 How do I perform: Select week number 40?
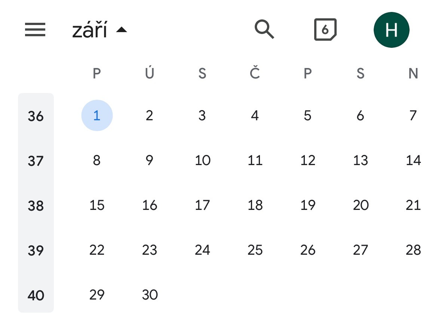point(36,295)
